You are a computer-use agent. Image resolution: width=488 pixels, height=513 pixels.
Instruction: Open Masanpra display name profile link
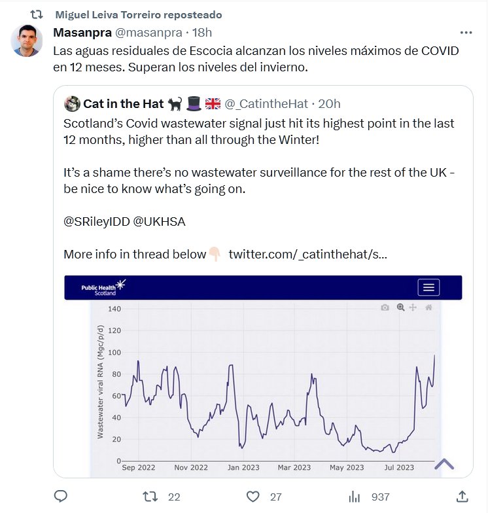pos(82,32)
